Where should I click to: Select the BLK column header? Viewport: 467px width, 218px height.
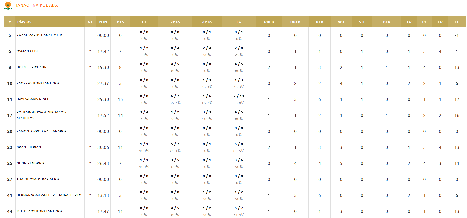[387, 22]
